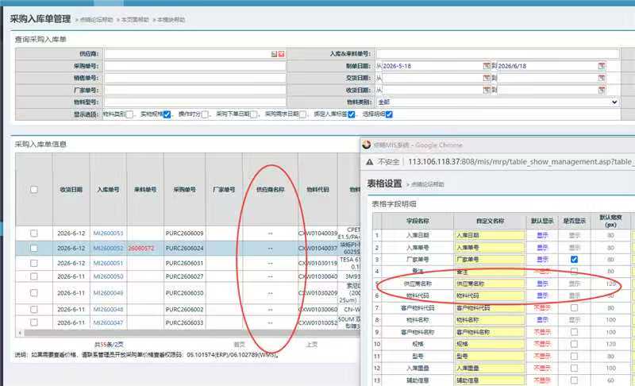Image resolution: width=635 pixels, height=386 pixels.
Task: Click the popup address bar URL
Action: pyautogui.click(x=521, y=162)
